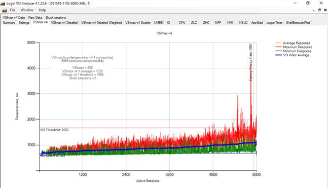Screen dimensions: 328x188
Task: Open the VSImax v4 Scatter tab
Action: tap(138, 23)
